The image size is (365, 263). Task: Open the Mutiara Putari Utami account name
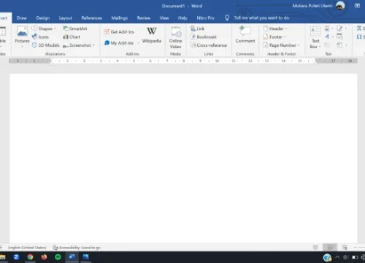pyautogui.click(x=312, y=6)
